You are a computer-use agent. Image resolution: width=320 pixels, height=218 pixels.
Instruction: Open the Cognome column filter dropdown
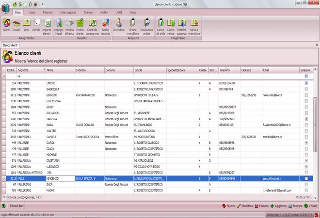[x=44, y=69]
